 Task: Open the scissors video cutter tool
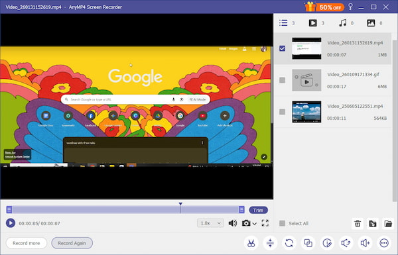[x=251, y=243]
